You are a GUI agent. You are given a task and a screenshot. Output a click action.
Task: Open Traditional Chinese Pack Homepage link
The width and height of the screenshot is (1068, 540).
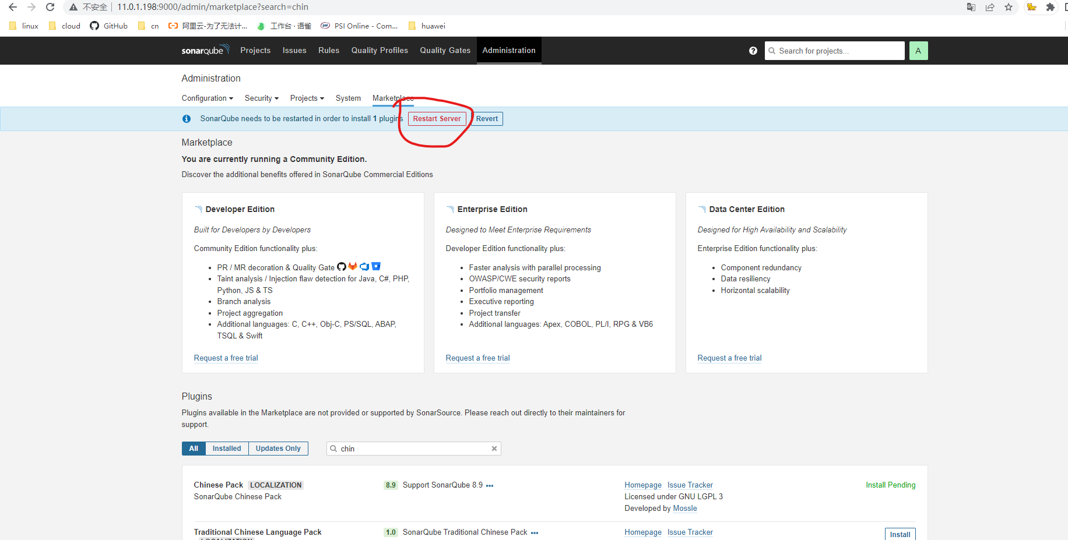(x=643, y=532)
